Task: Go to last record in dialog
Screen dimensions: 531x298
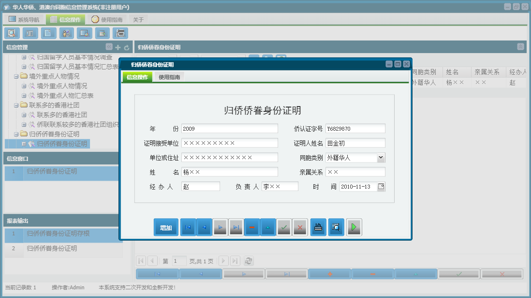Action: click(x=236, y=228)
